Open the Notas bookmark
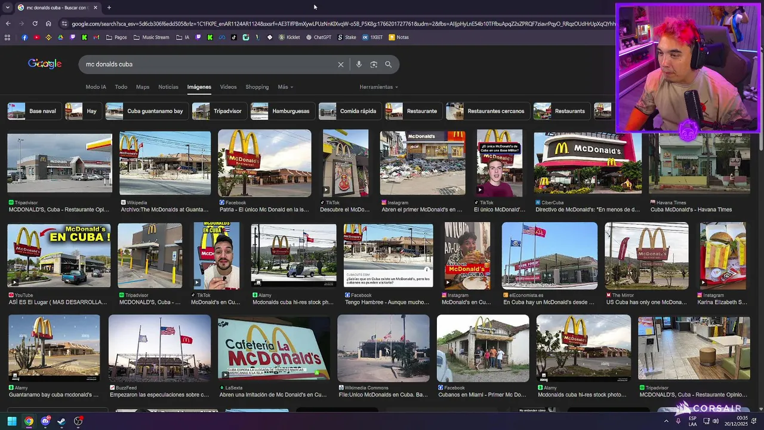 coord(399,37)
